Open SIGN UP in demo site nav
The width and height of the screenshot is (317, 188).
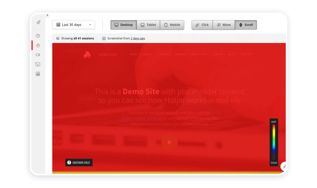(x=218, y=54)
